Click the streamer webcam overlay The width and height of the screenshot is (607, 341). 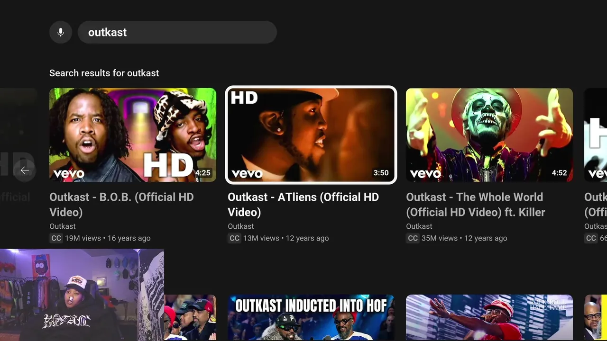[x=82, y=295]
